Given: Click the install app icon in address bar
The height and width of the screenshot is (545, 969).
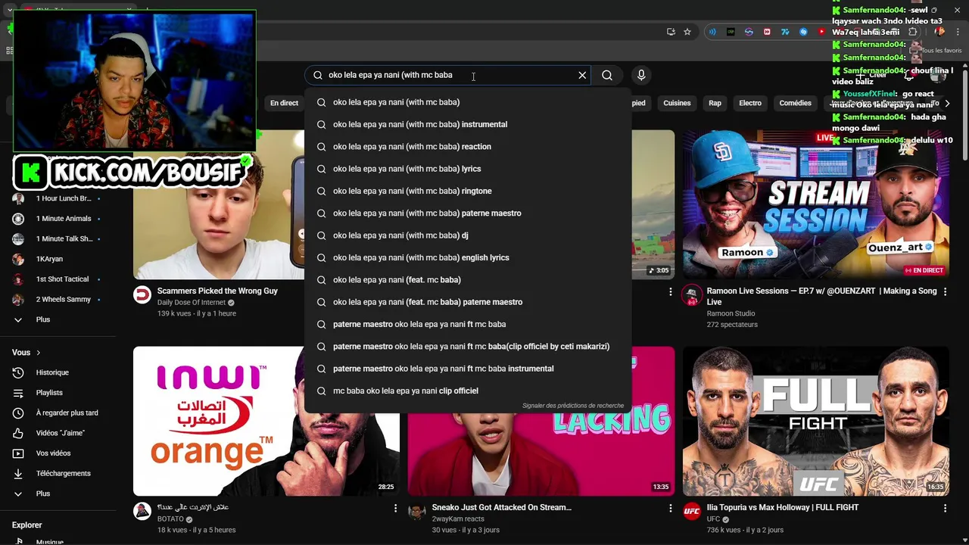Looking at the screenshot, I should 671,32.
